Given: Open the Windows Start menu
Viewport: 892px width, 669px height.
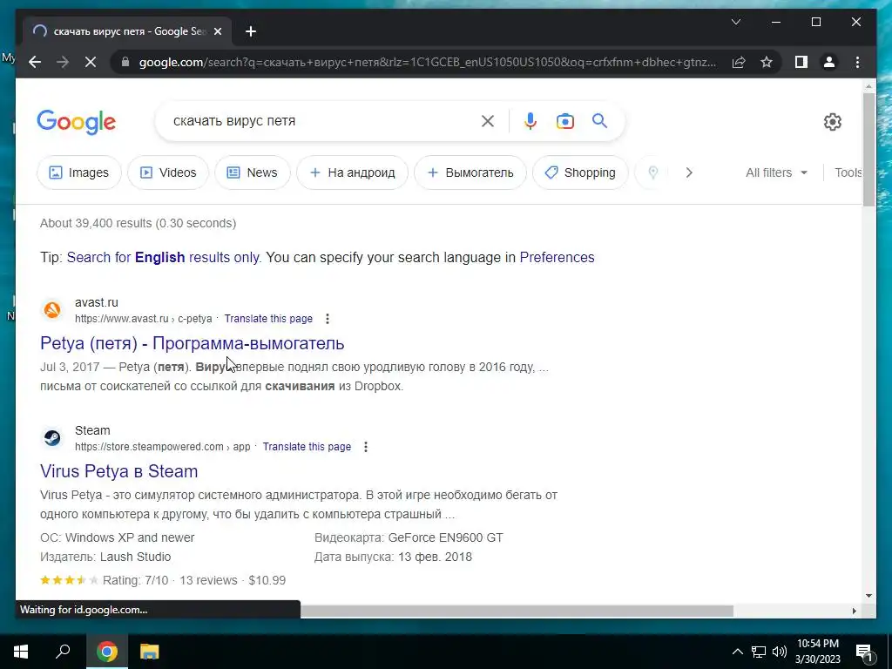Looking at the screenshot, I should tap(21, 652).
